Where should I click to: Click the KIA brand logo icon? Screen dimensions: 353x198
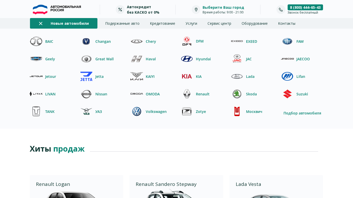pos(187,76)
